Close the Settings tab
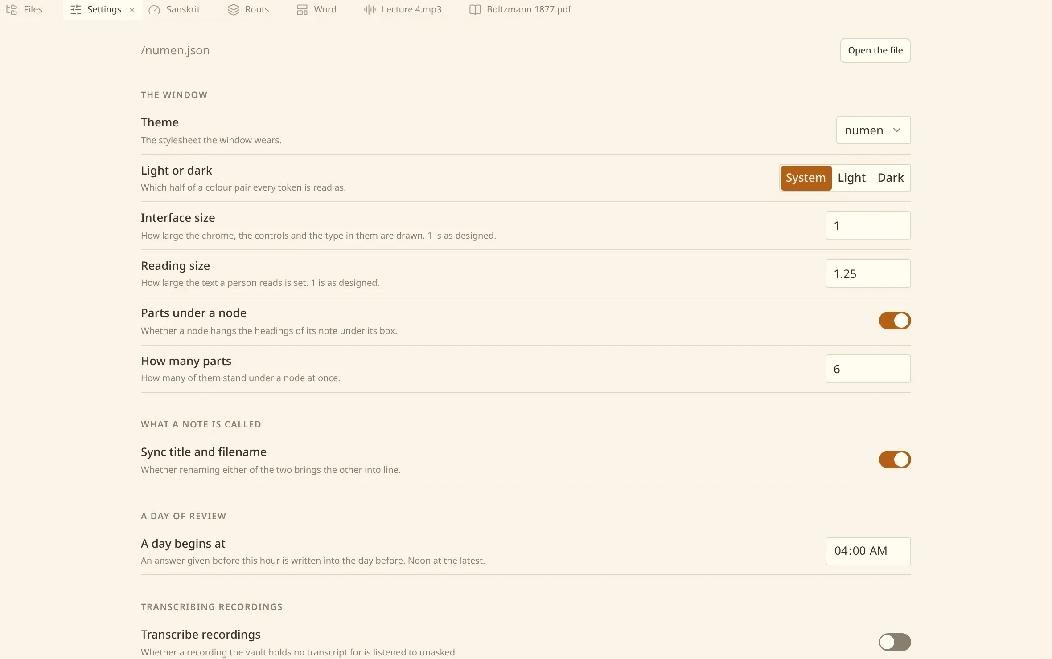 click(132, 10)
